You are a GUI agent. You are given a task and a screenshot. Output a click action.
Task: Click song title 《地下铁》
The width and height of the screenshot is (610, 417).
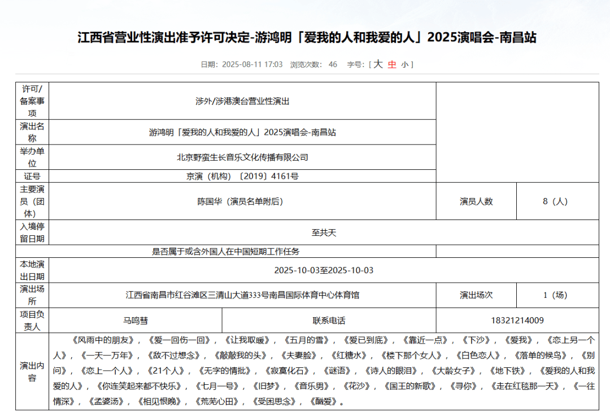pyautogui.click(x=507, y=371)
